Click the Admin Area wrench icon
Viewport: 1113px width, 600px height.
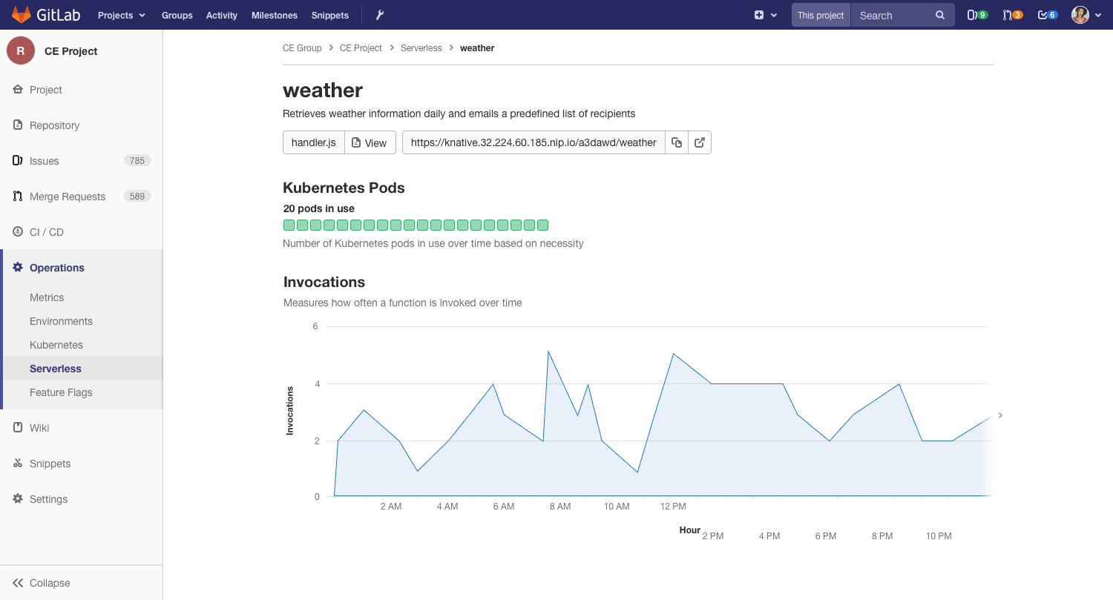tap(379, 15)
